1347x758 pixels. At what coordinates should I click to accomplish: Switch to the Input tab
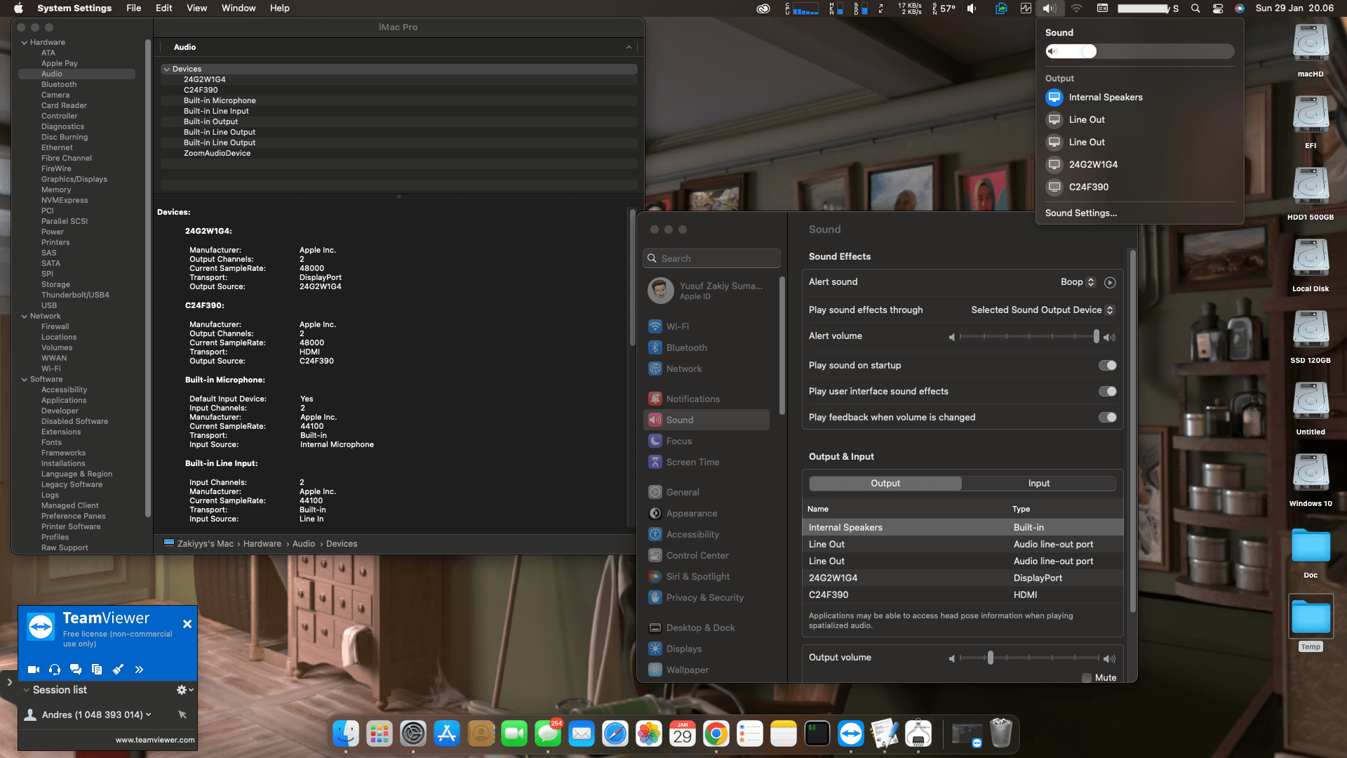click(1038, 484)
